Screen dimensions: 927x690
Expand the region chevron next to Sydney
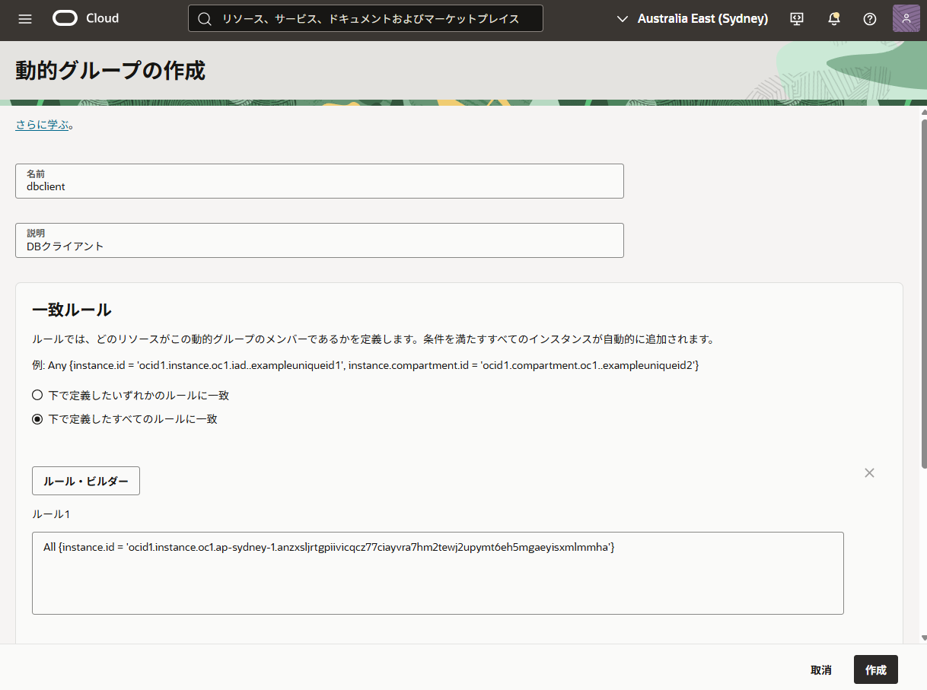[x=622, y=18]
